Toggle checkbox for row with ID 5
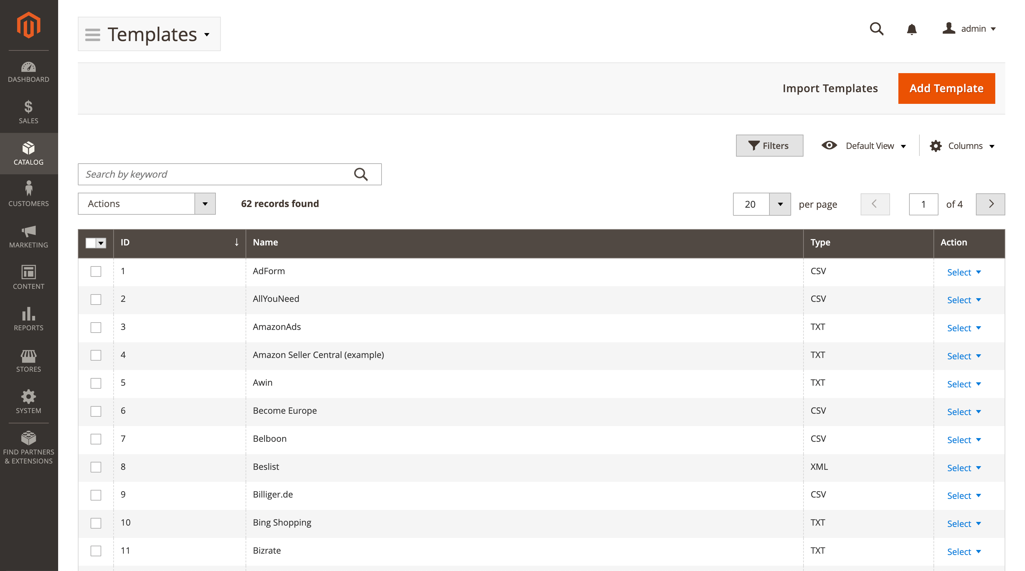The image size is (1025, 571). [x=96, y=383]
